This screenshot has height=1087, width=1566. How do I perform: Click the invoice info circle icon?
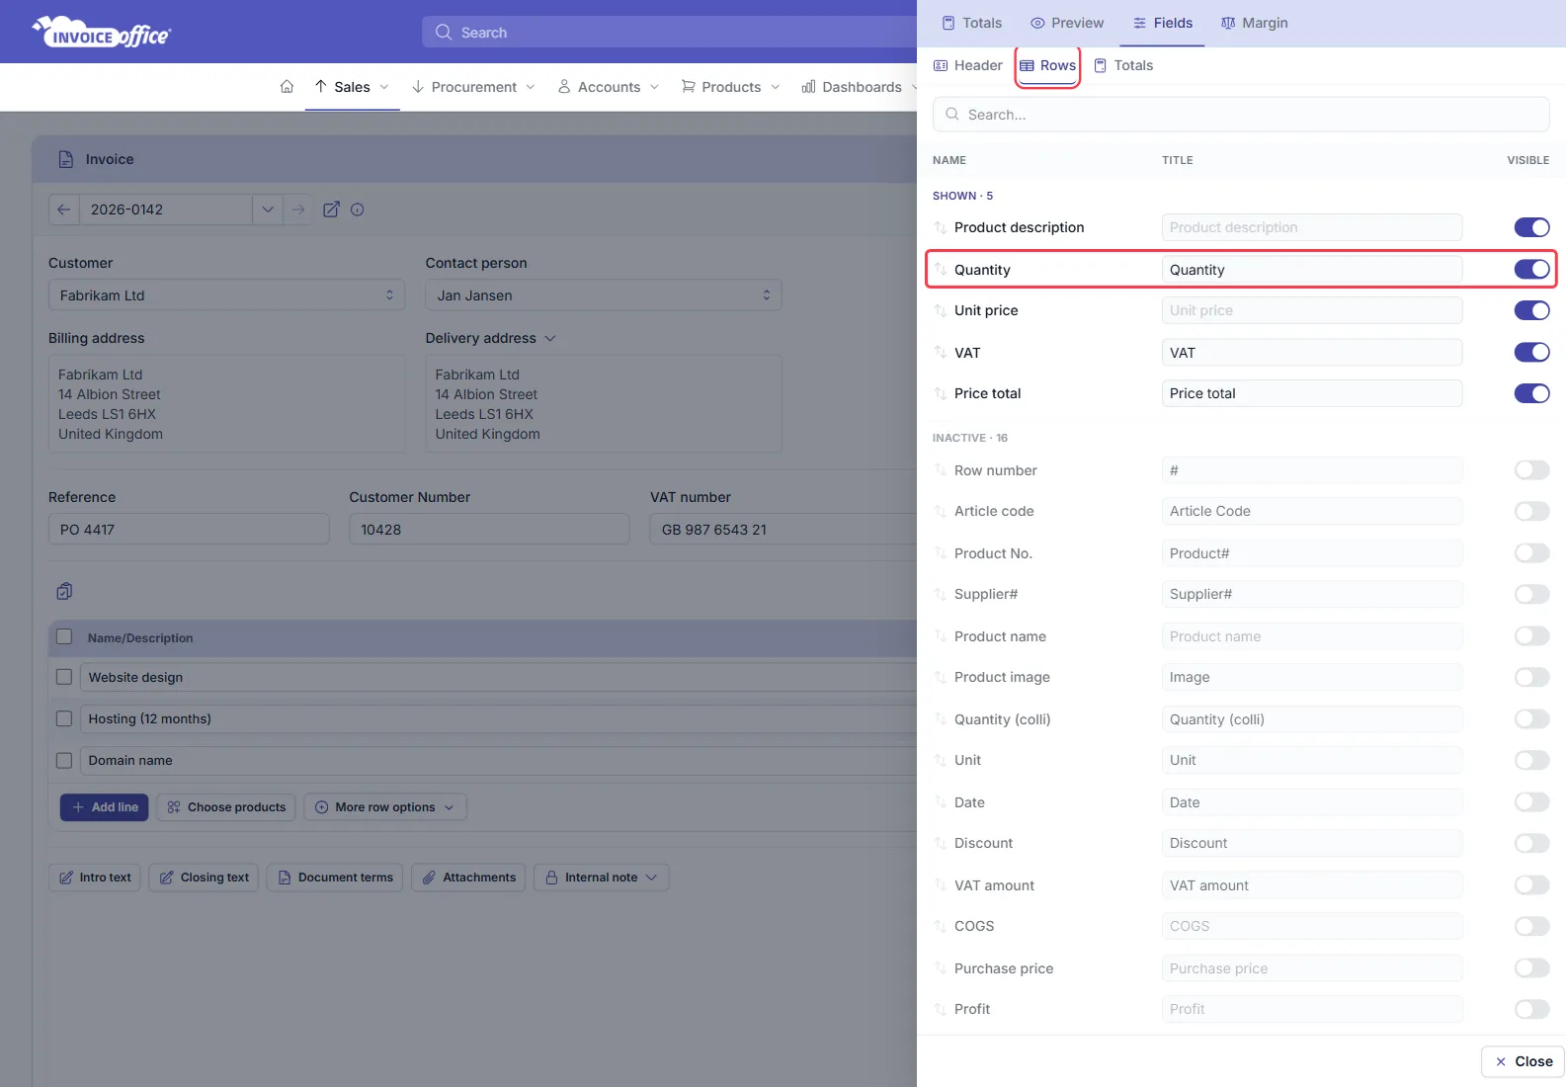[x=358, y=209]
